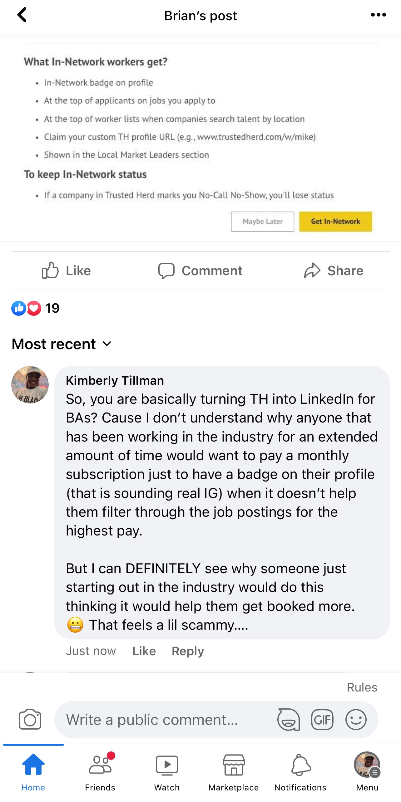Tap the camera icon to attach photo

coord(30,720)
